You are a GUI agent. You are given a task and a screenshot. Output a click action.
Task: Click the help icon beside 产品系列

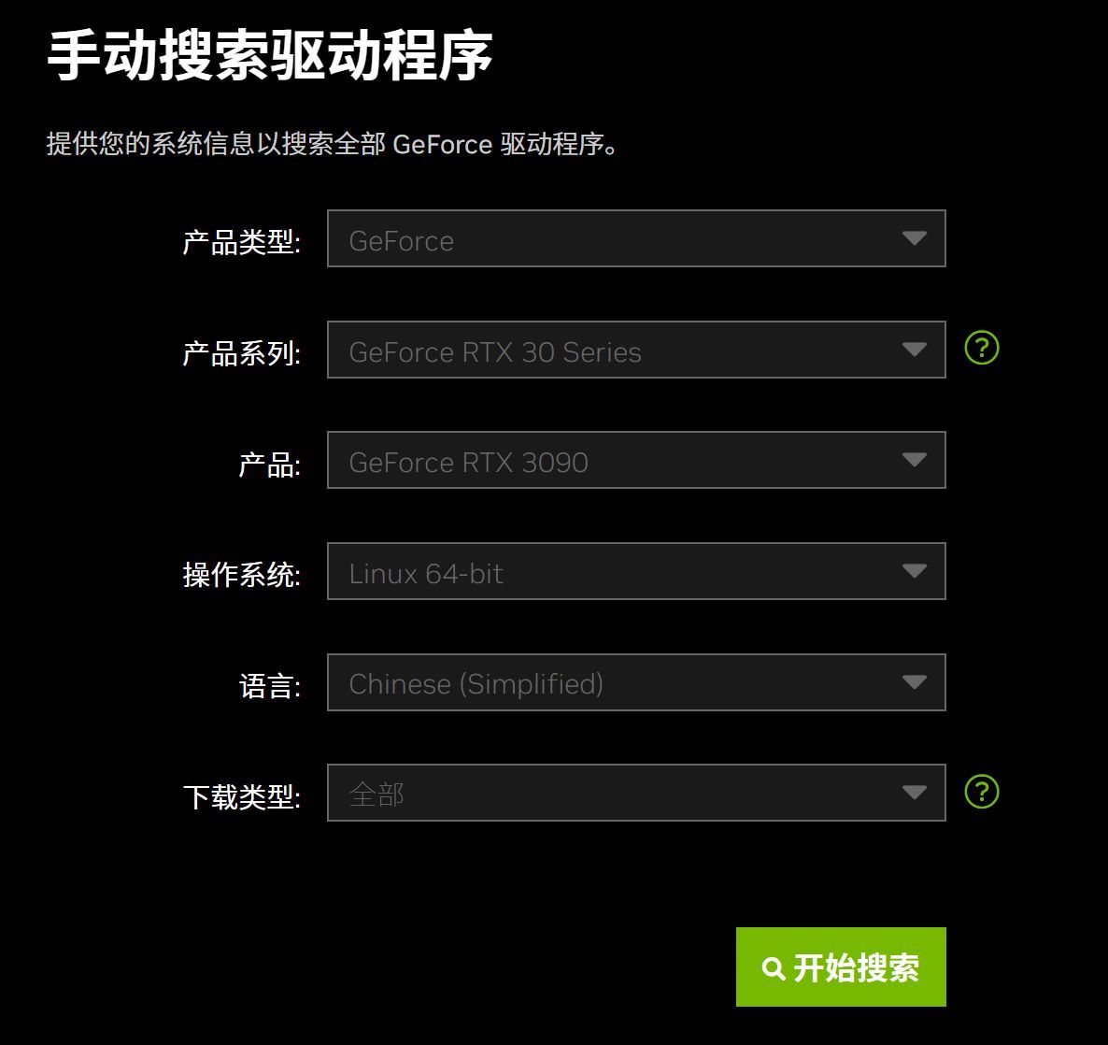tap(982, 348)
